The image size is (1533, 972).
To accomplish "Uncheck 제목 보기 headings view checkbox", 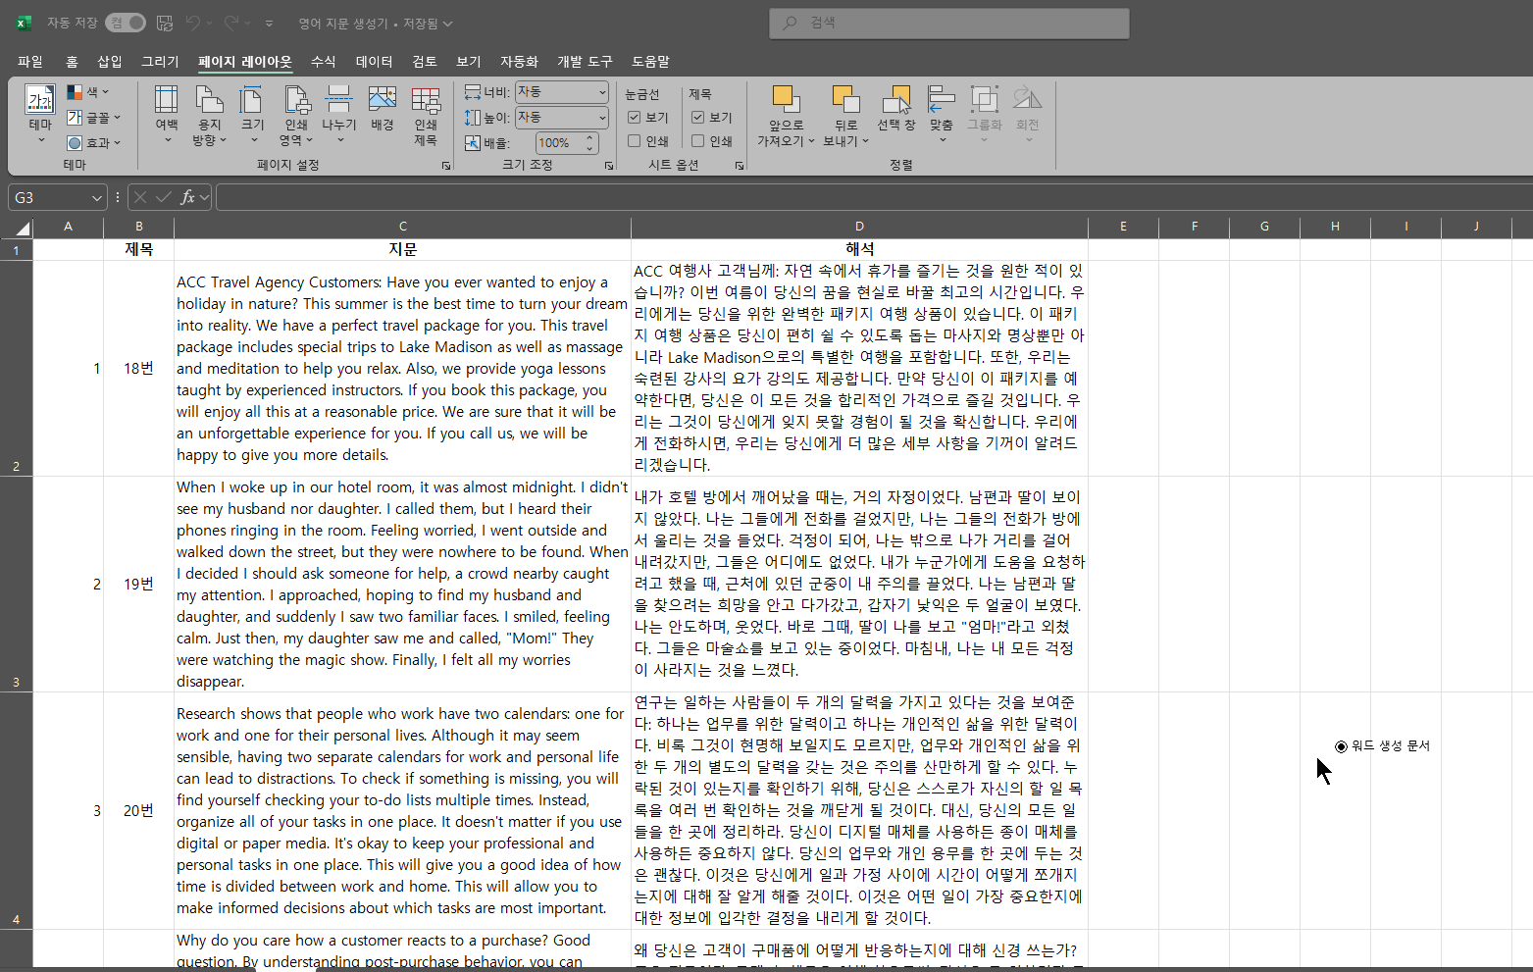I will coord(698,118).
